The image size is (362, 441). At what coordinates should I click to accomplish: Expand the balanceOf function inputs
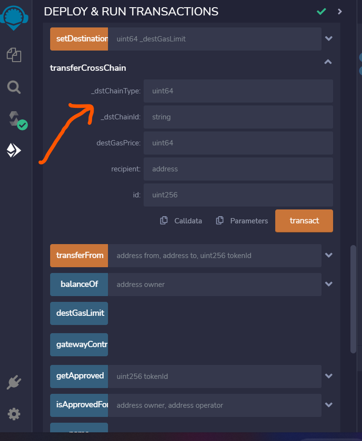(328, 284)
